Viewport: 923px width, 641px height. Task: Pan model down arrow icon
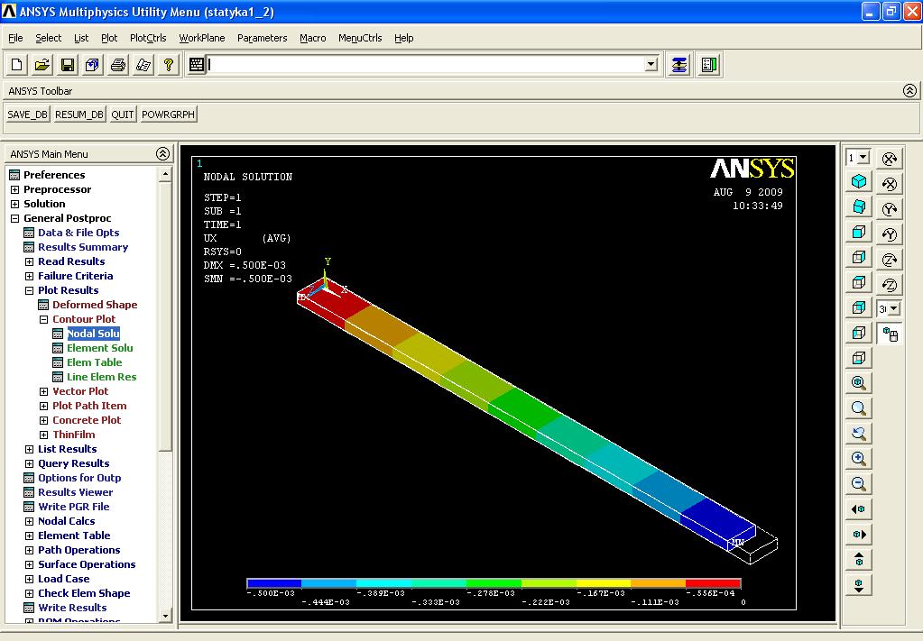click(859, 585)
